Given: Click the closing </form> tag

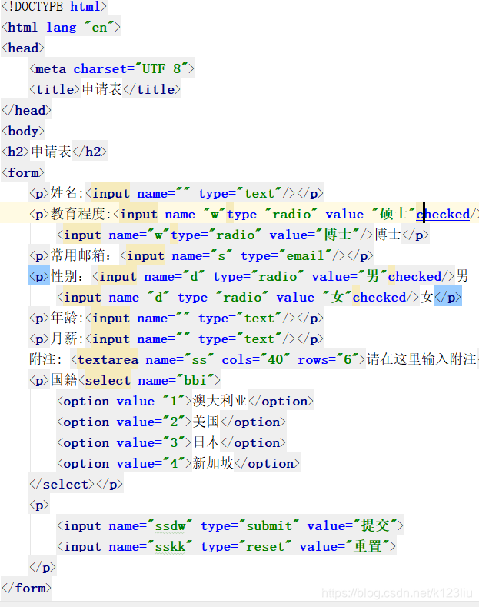Looking at the screenshot, I should click(x=26, y=588).
